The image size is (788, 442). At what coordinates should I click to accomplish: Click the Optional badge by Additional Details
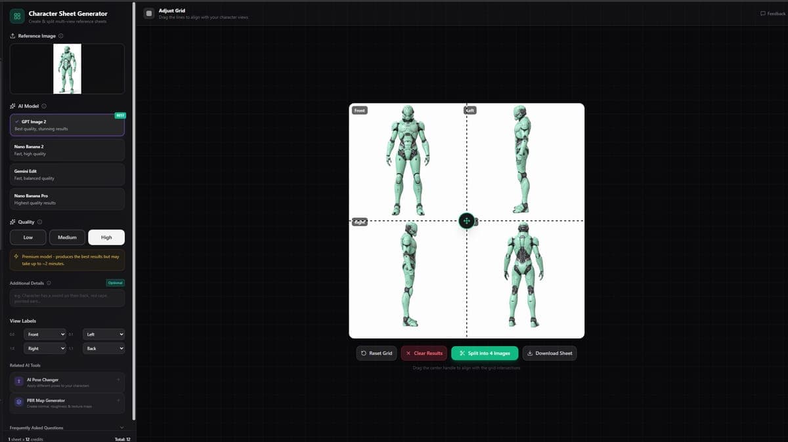115,283
